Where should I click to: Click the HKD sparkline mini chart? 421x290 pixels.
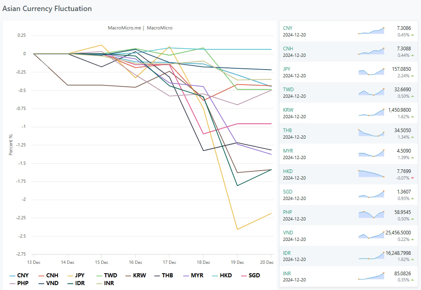point(371,174)
